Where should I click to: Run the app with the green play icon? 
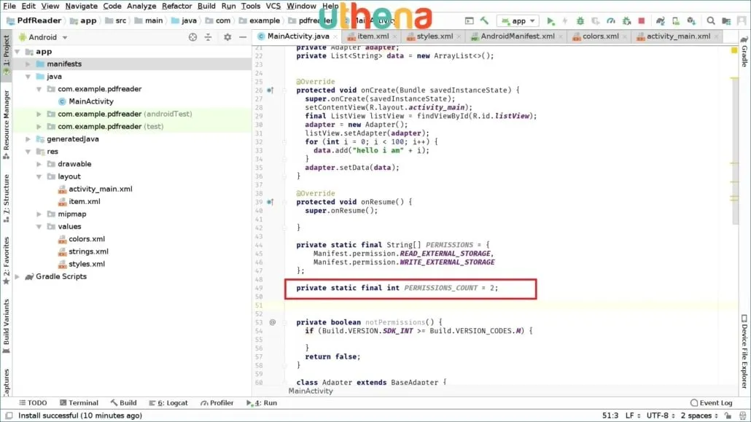tap(550, 20)
